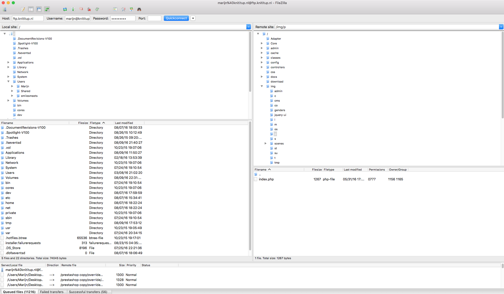Toggle local directory tree display
The height and width of the screenshot is (294, 504).
31,9
